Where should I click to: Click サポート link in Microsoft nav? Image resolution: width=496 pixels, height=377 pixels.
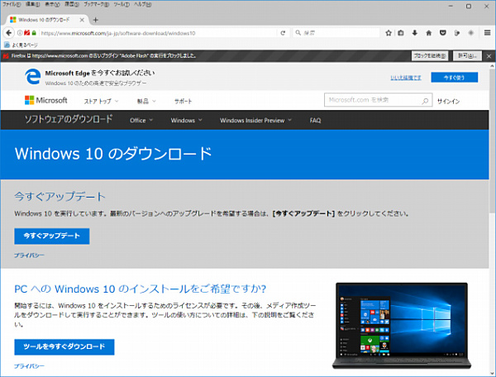click(184, 101)
